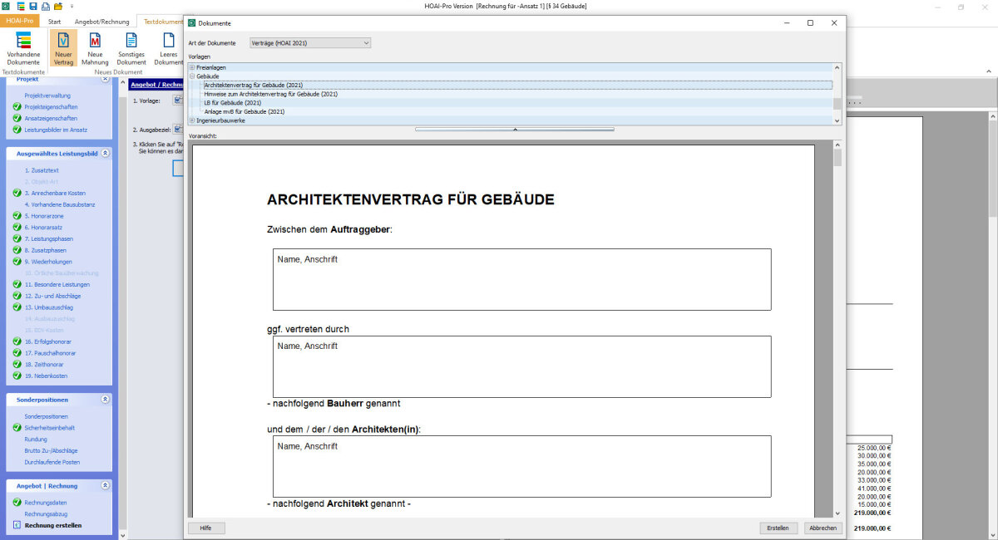The image size is (998, 540).
Task: Click the open folder quick-access icon
Action: click(x=57, y=6)
